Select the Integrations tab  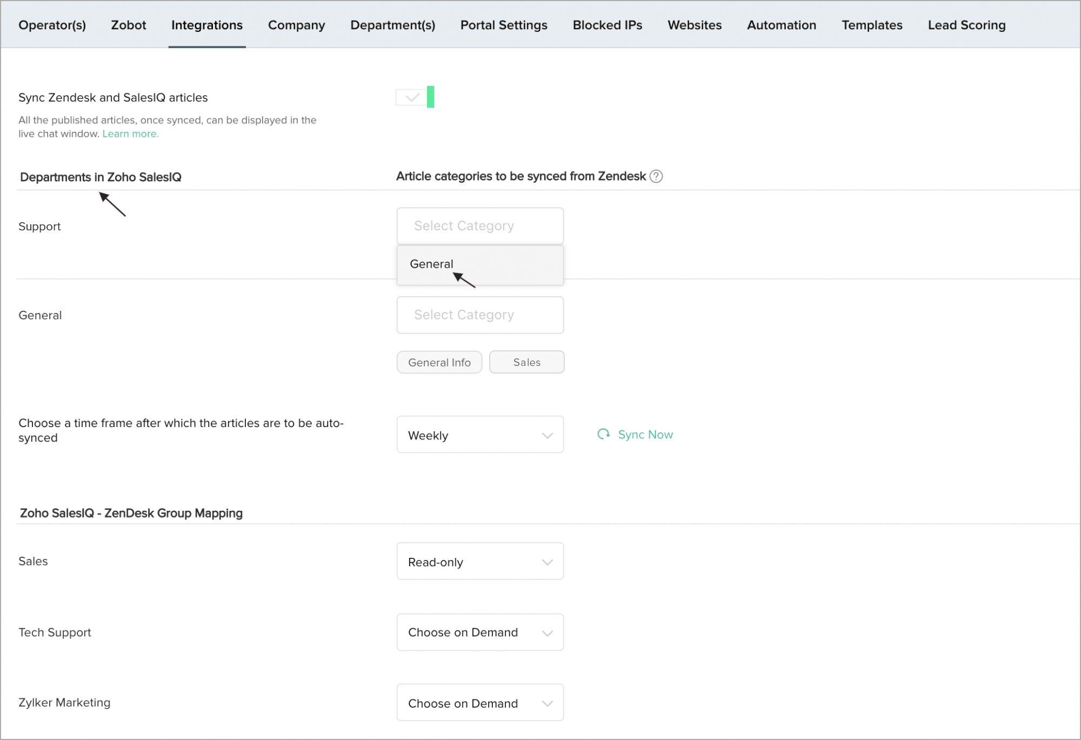pos(207,25)
